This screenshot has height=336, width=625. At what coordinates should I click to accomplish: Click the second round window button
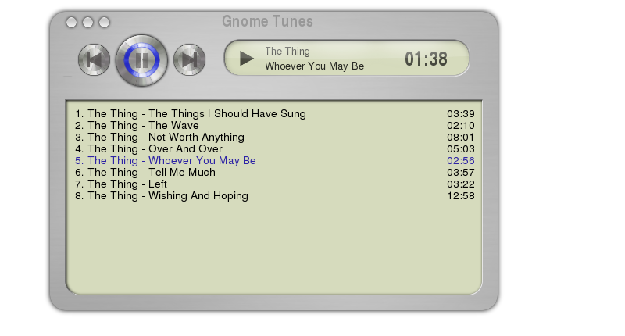(87, 23)
